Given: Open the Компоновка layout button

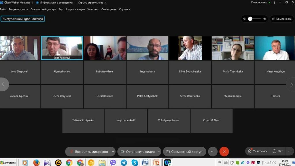Looking at the screenshot, I should click(281, 19).
